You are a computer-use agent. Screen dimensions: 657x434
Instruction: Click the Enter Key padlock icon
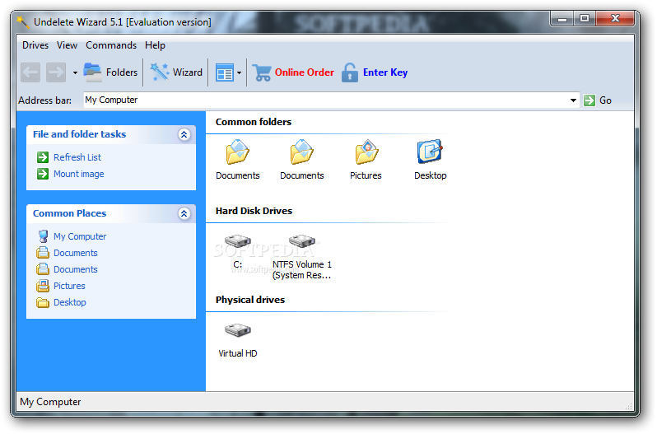tap(350, 72)
